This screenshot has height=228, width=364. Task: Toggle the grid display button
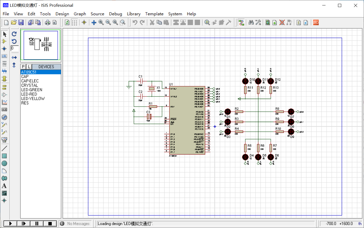pyautogui.click(x=75, y=23)
